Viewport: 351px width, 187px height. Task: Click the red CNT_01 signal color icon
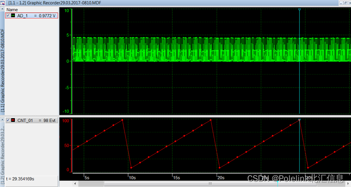tap(13, 120)
